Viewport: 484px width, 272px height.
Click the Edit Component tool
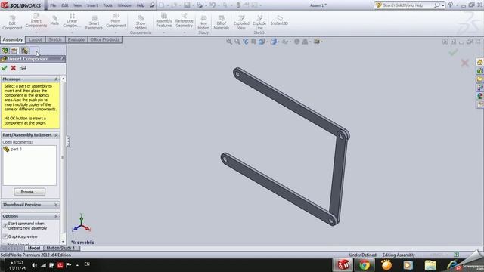coord(12,23)
